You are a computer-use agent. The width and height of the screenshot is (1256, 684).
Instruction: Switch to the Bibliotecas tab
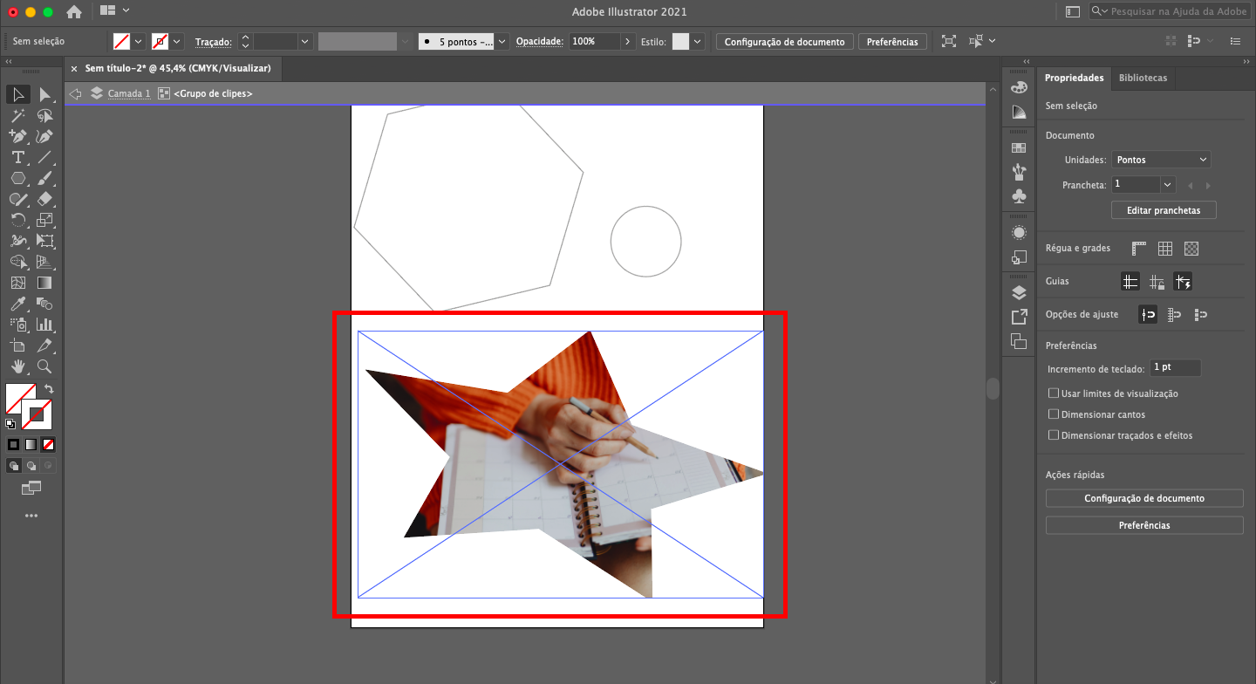click(1143, 78)
